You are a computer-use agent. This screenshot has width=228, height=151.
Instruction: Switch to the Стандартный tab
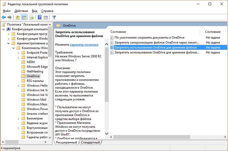[x=90, y=142]
